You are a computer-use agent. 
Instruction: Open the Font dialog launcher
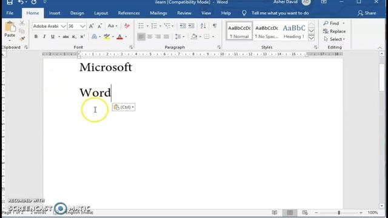[x=131, y=47]
